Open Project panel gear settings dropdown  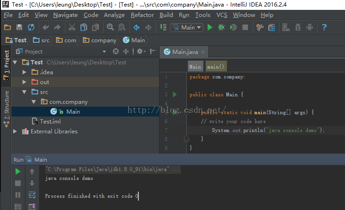(141, 51)
